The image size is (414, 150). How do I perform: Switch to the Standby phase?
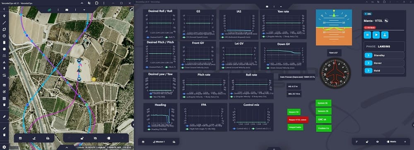pos(384,55)
